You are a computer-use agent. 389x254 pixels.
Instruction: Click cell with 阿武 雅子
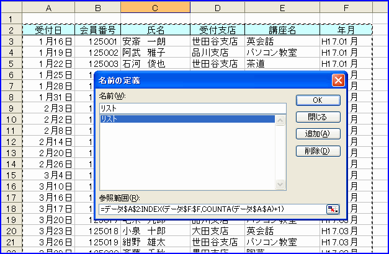click(155, 52)
